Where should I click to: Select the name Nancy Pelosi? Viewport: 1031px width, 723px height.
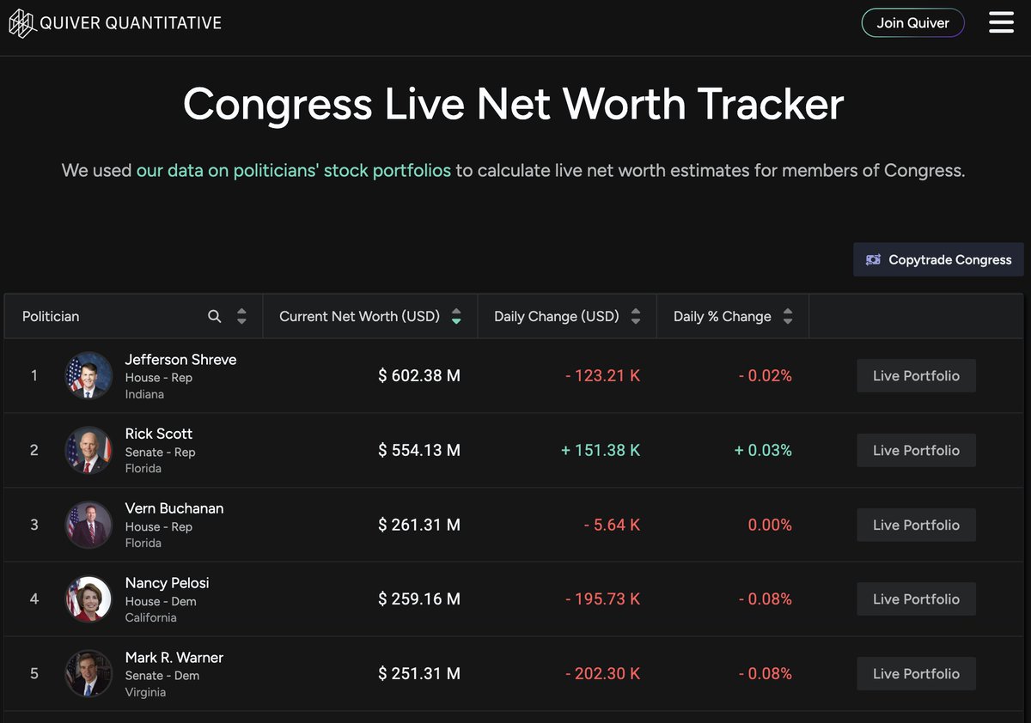click(x=168, y=583)
